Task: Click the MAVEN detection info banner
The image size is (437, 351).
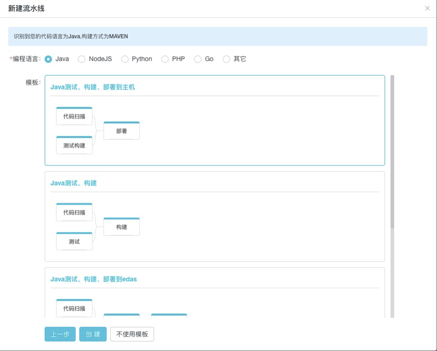Action: (x=218, y=36)
